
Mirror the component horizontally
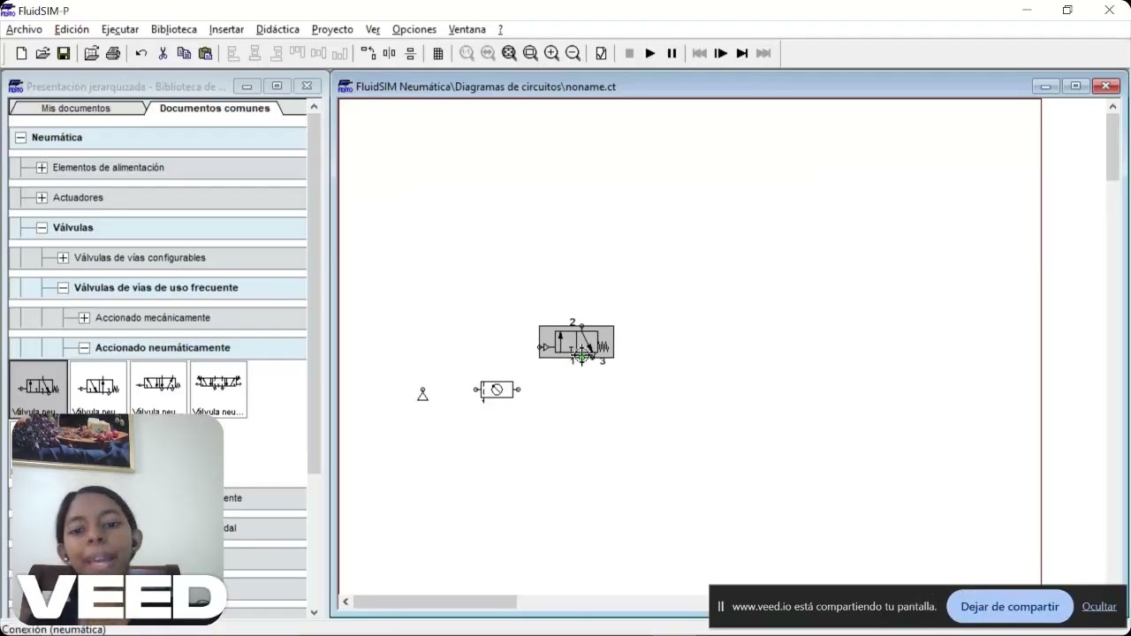point(389,53)
